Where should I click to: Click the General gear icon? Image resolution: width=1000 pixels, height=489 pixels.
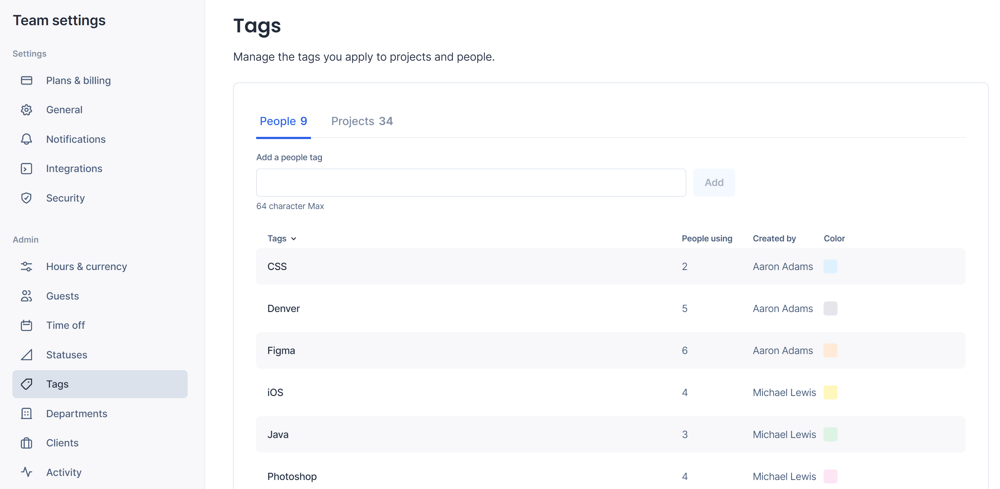[x=26, y=110]
